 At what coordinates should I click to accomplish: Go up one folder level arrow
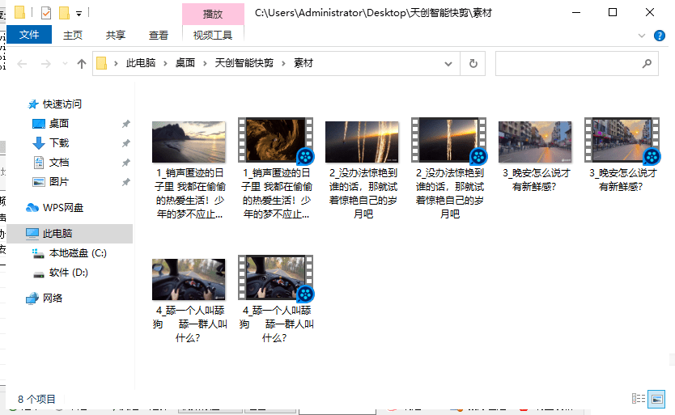[82, 64]
